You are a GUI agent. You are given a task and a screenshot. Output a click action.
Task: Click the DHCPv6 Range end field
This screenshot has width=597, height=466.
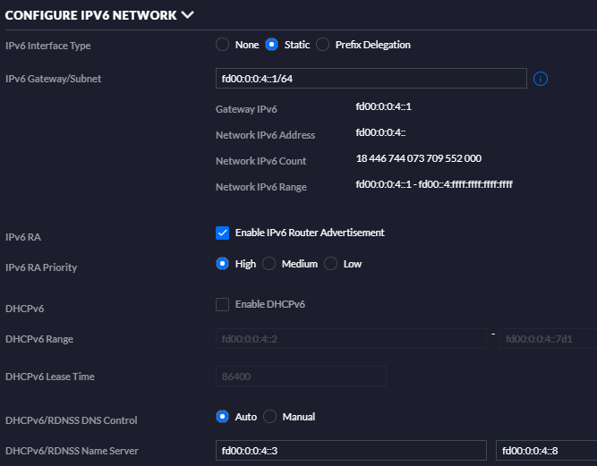(547, 339)
